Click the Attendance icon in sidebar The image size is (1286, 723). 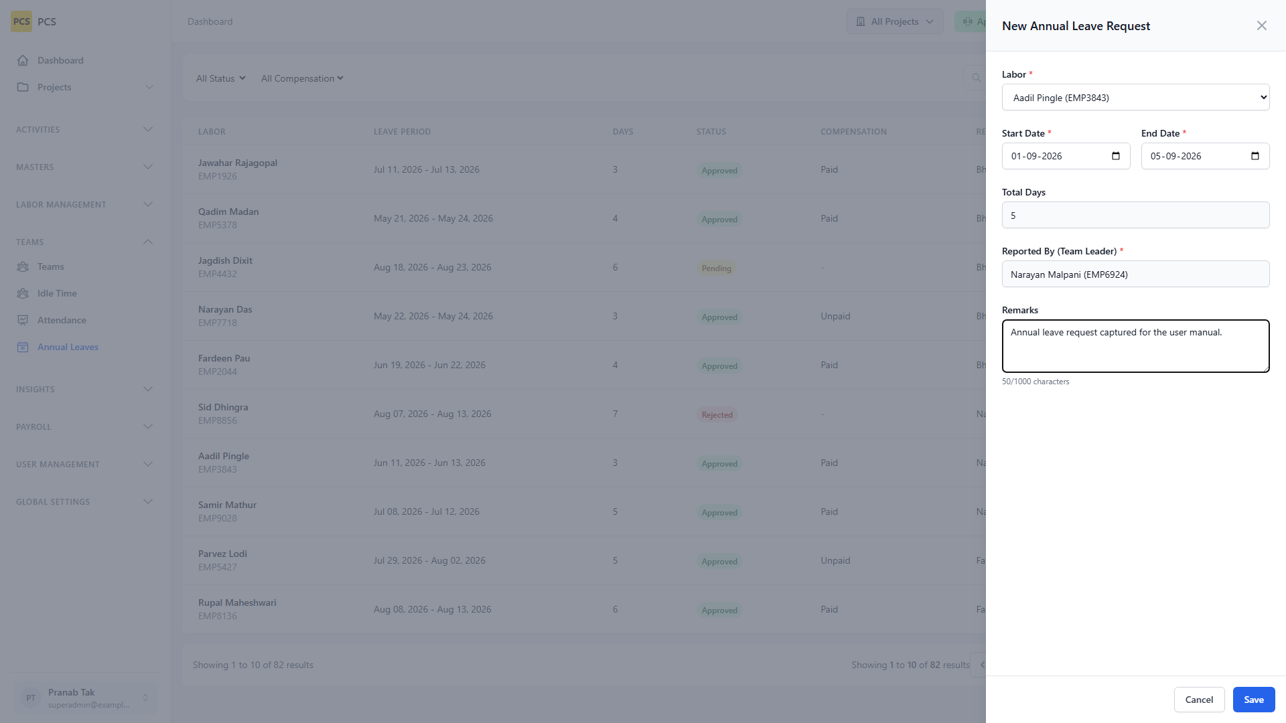[23, 320]
